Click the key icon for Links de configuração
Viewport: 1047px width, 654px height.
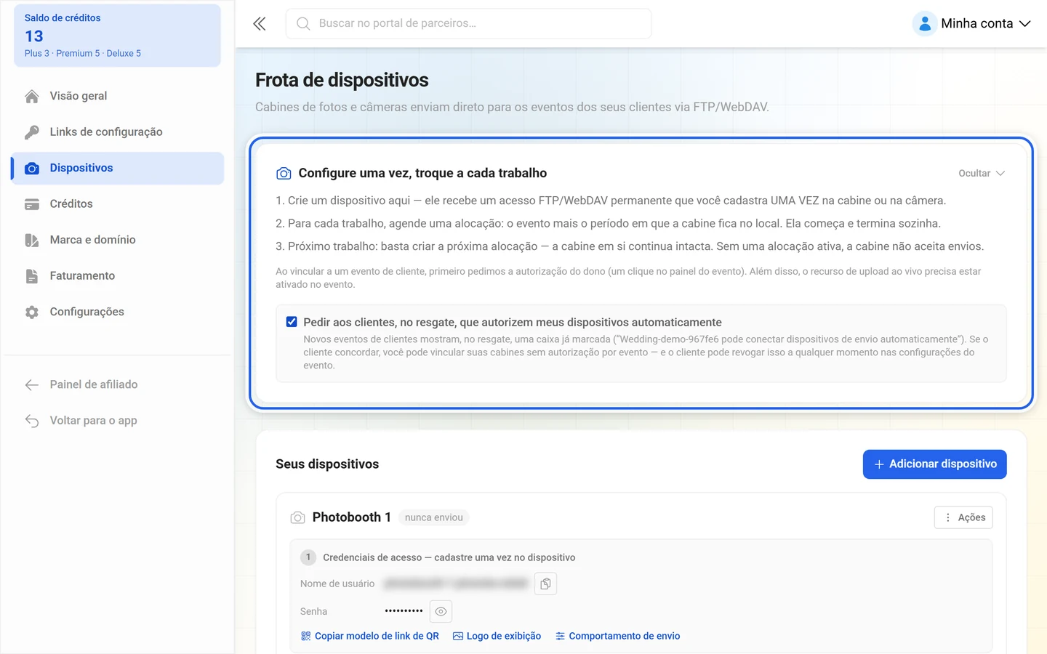pos(32,132)
